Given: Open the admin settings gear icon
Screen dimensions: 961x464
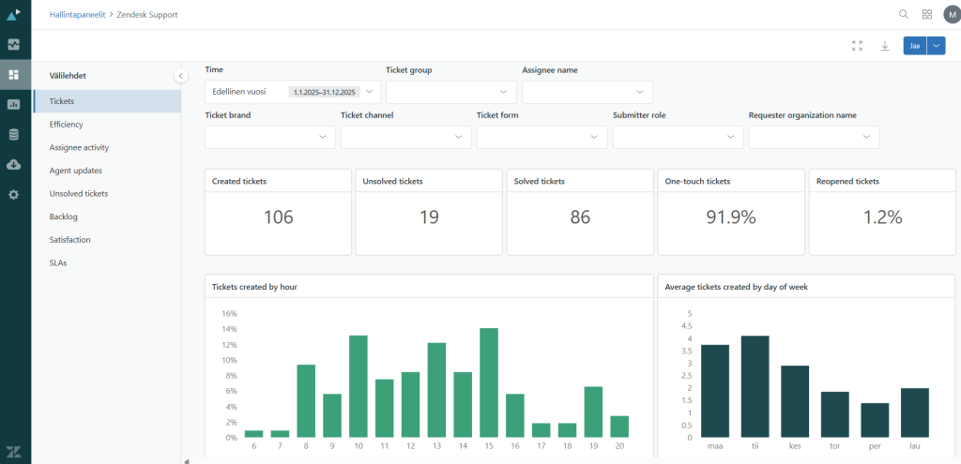Looking at the screenshot, I should pos(14,194).
